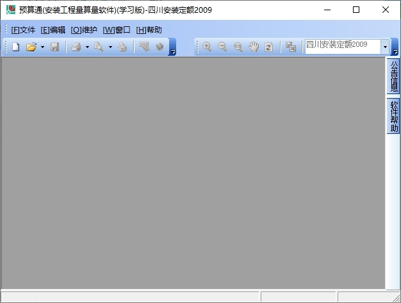Click the refresh page icon
Image resolution: width=401 pixels, height=303 pixels.
(269, 47)
